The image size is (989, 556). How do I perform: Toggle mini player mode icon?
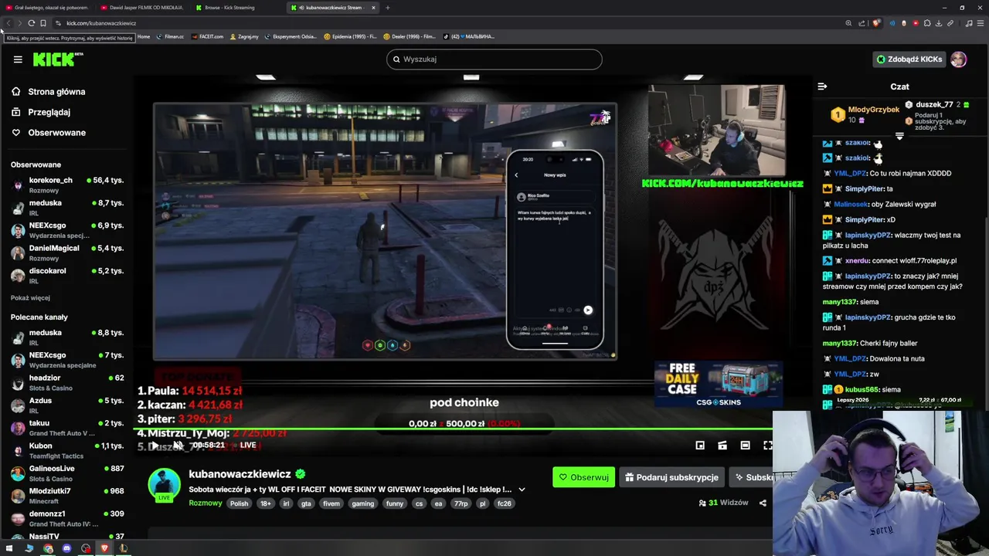click(x=700, y=446)
